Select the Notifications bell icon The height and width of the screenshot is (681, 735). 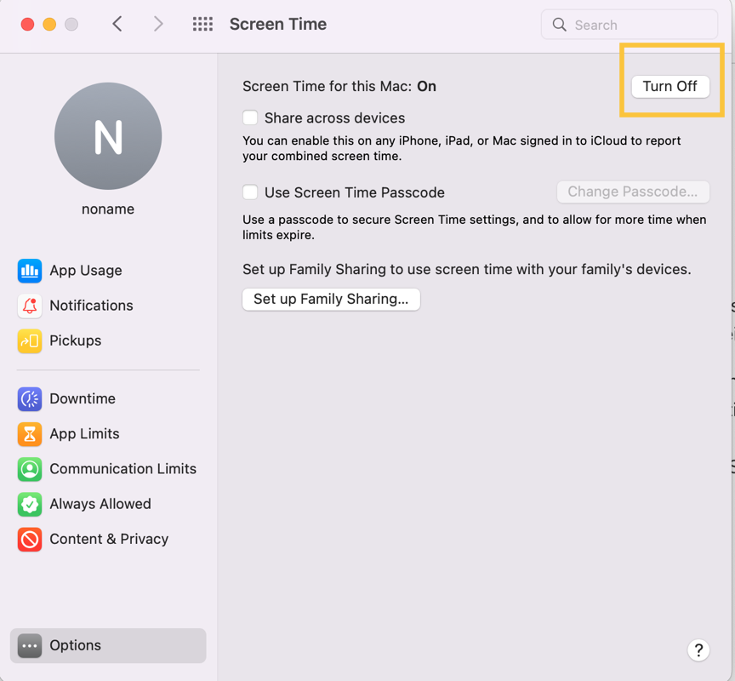coord(30,306)
